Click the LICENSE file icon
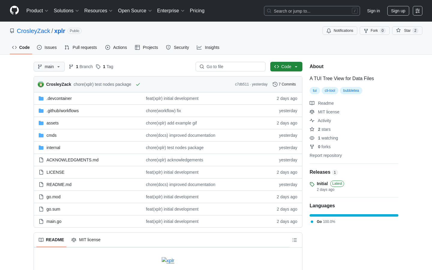Screen dimensions: 432x270 pos(41,172)
